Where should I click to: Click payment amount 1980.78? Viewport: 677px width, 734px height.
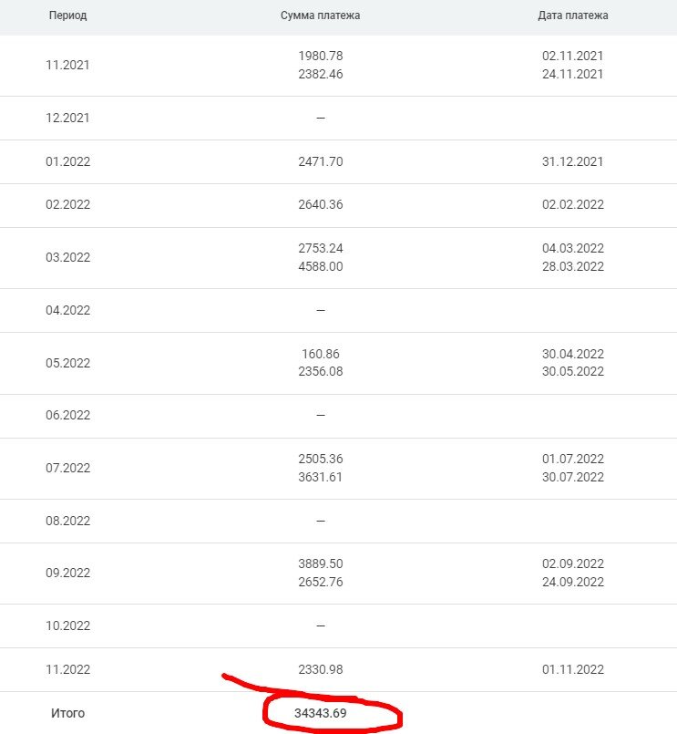(x=321, y=56)
